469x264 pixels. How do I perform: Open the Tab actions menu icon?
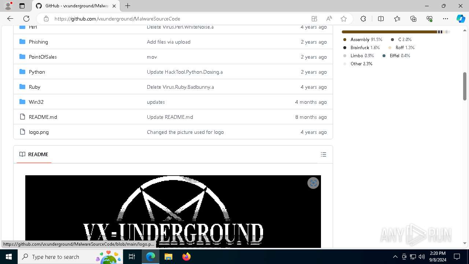point(22,6)
